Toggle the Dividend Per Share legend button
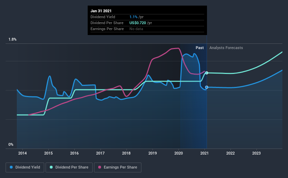The width and height of the screenshot is (288, 178). [x=69, y=167]
